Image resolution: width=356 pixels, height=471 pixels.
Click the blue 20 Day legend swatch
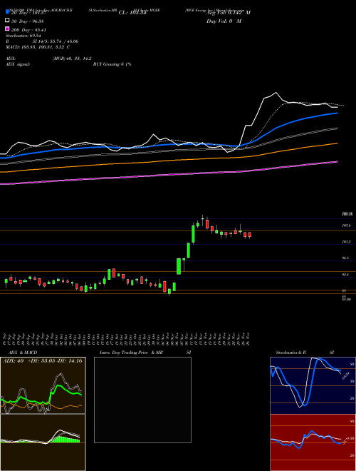pos(7,12)
